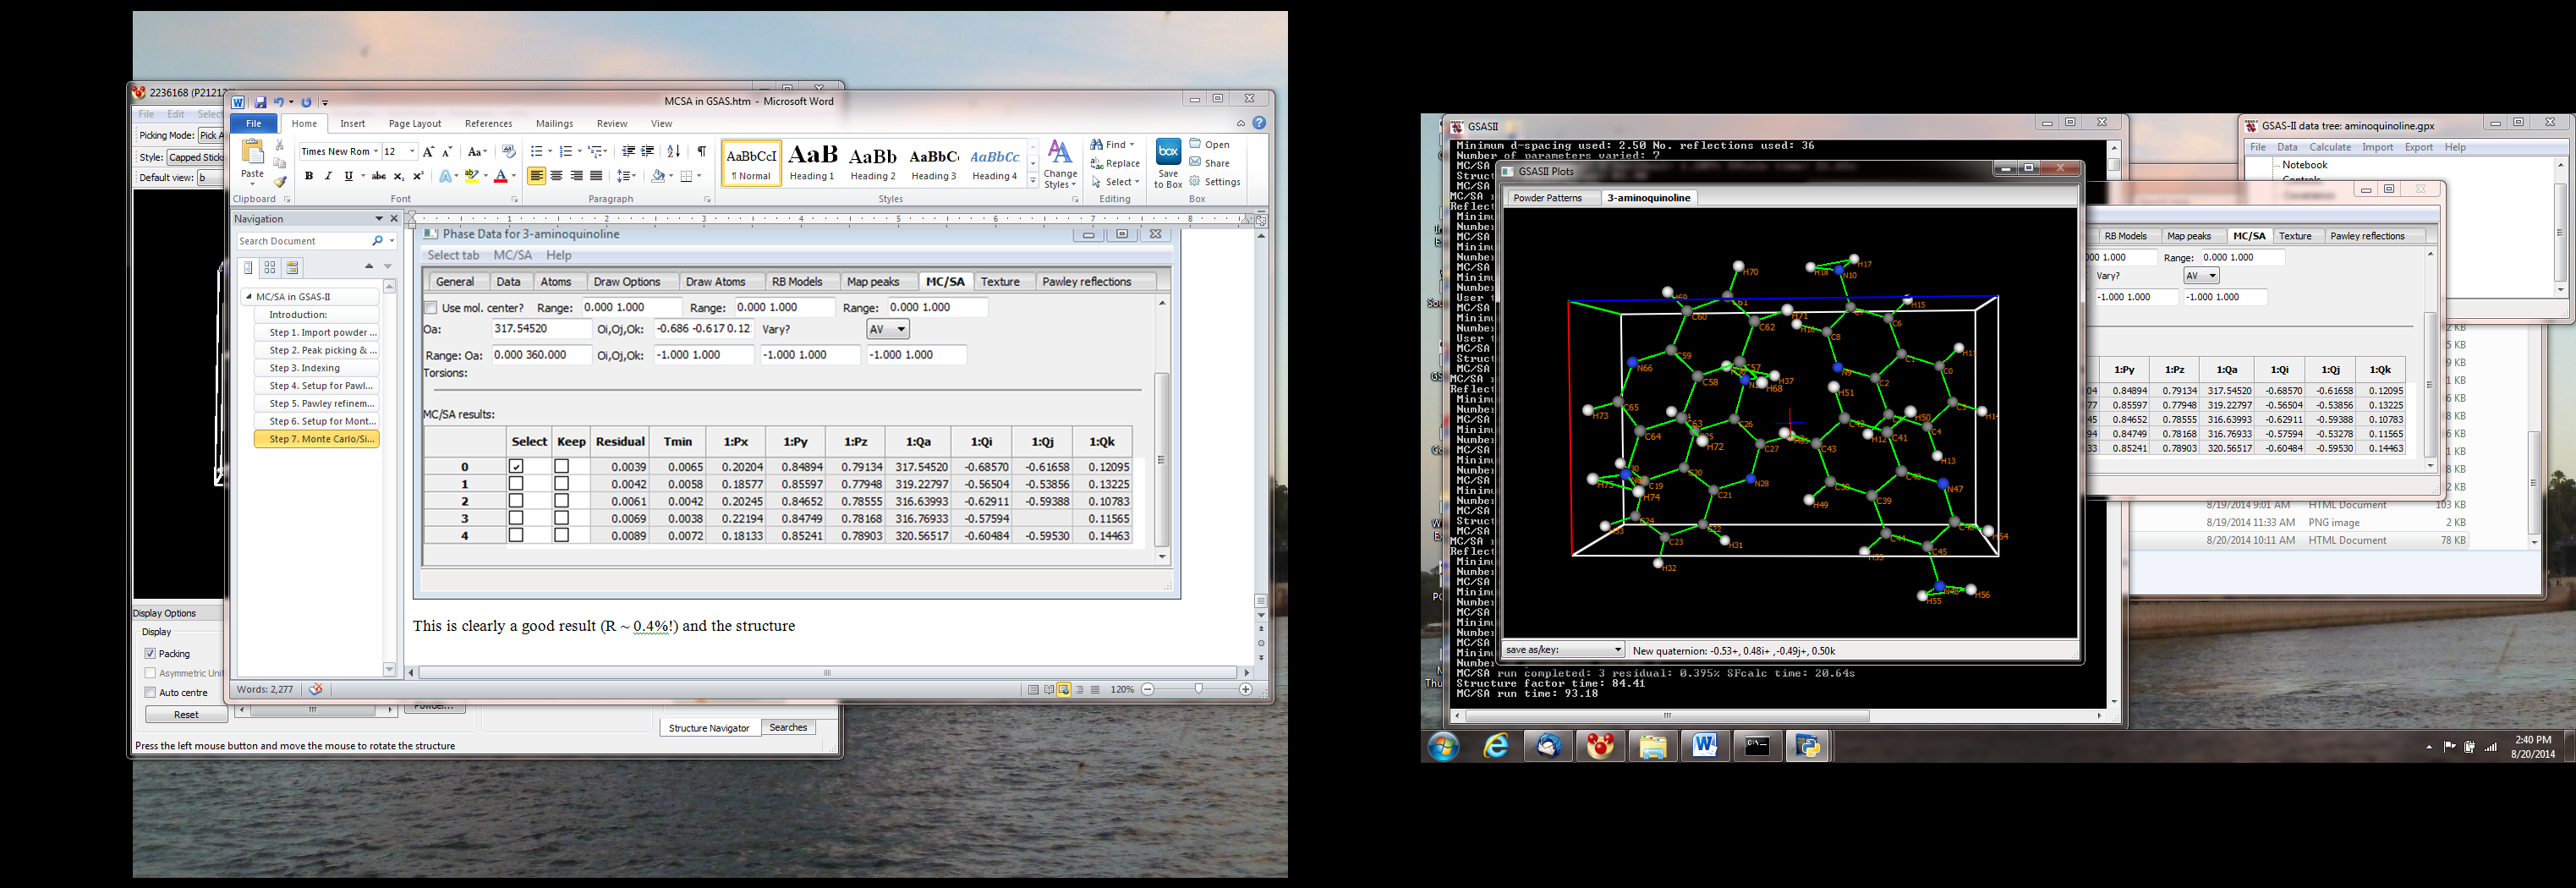Open Word File menu
2576x888 pixels.
click(254, 124)
